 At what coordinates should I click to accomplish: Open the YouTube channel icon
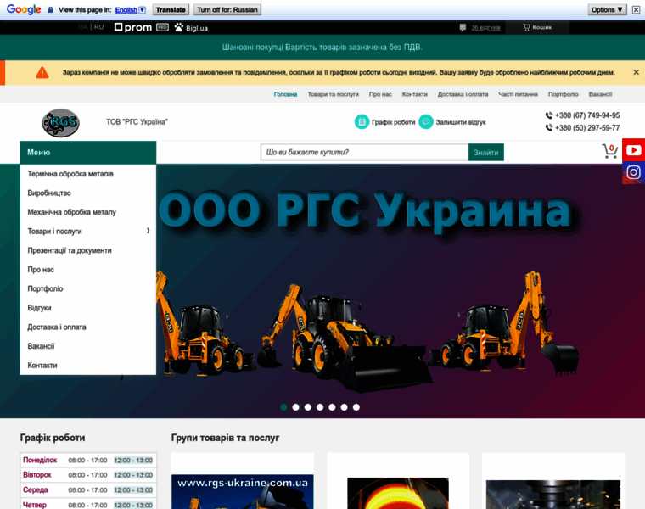pos(633,150)
